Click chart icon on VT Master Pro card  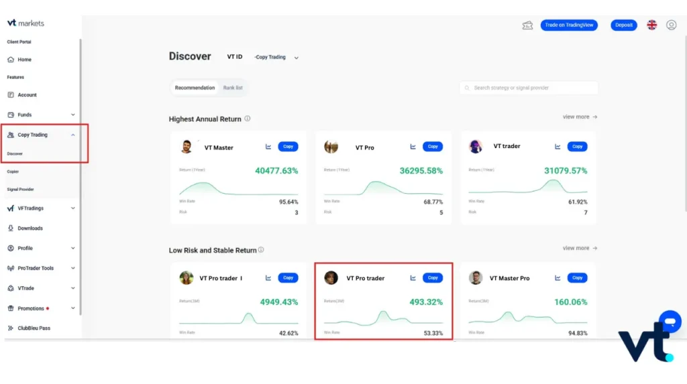pos(558,278)
